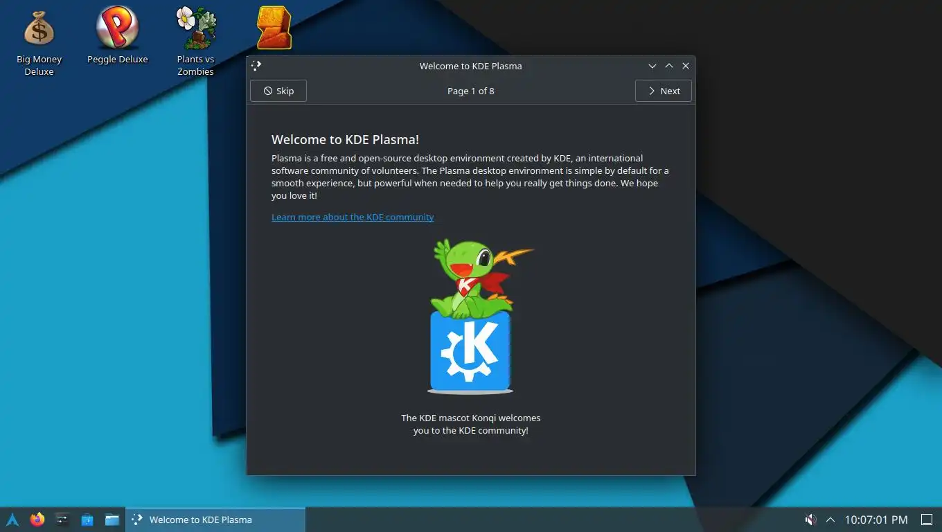Click the Konqi mascot caption text
This screenshot has height=532, width=942.
click(471, 424)
